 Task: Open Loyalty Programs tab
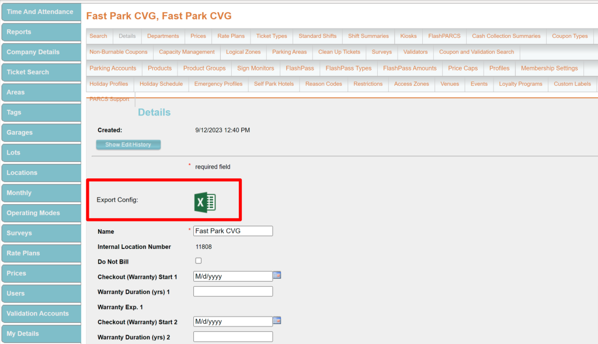pos(520,84)
